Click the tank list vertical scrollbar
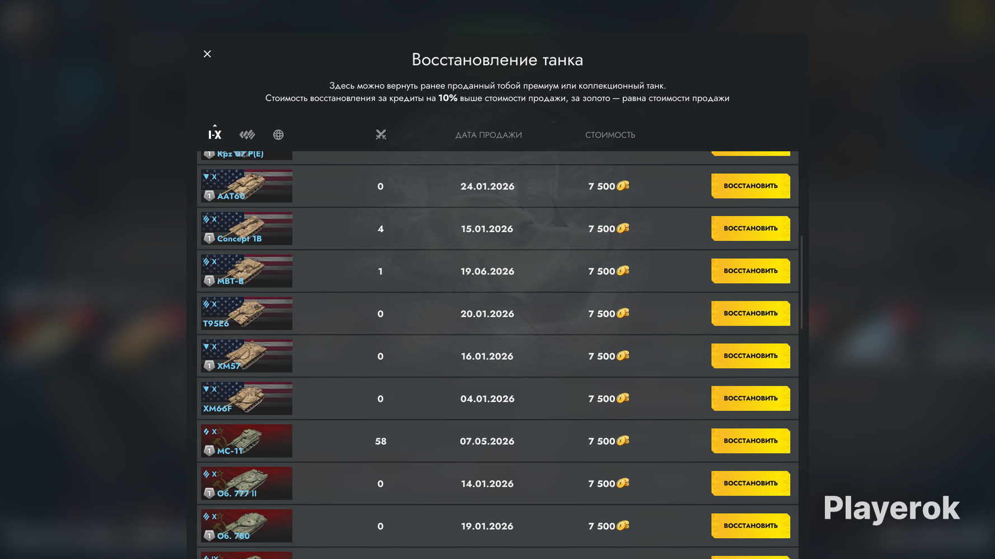Screen dimensions: 995x559 (802, 282)
